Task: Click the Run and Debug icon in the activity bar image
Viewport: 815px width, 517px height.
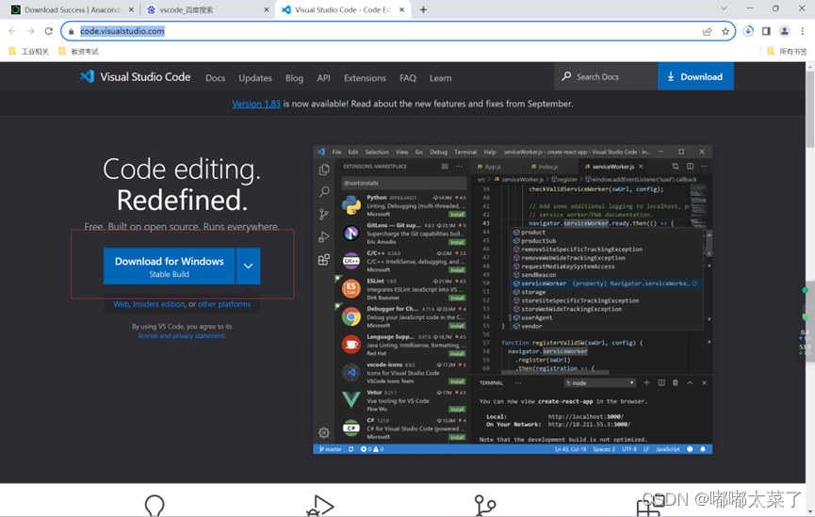Action: click(x=324, y=237)
